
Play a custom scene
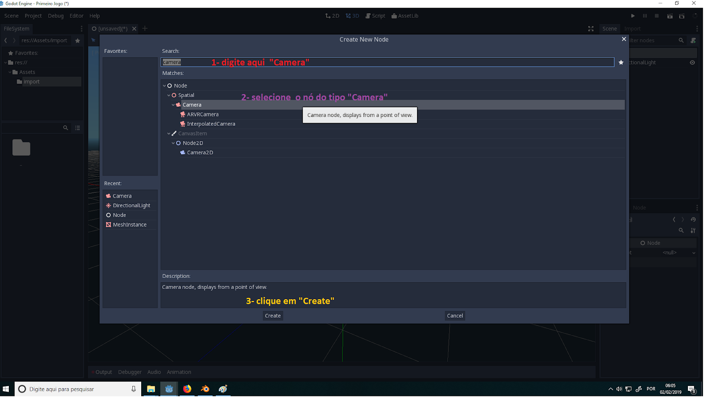tap(682, 16)
